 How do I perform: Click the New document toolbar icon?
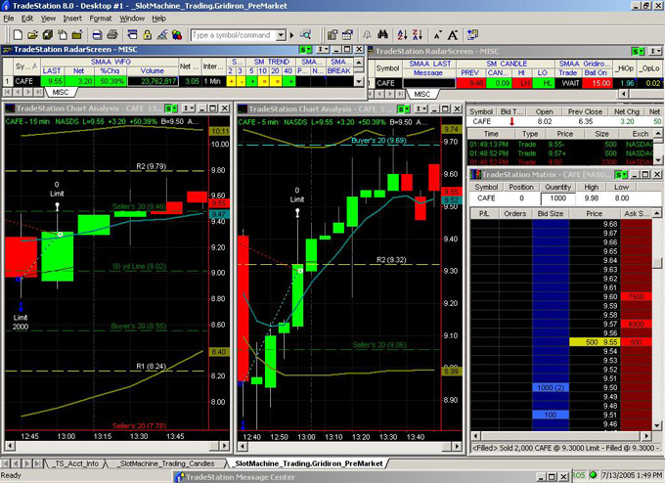pyautogui.click(x=18, y=35)
